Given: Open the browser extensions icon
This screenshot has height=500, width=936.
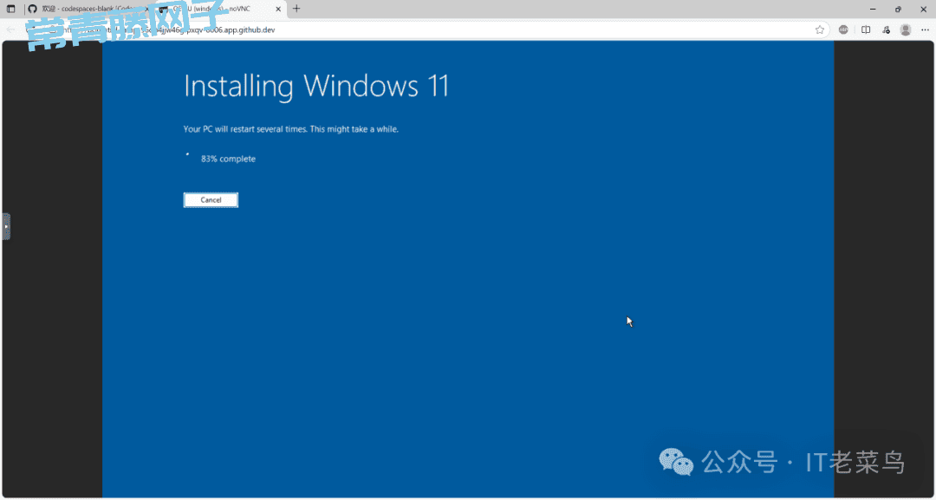Looking at the screenshot, I should (886, 29).
